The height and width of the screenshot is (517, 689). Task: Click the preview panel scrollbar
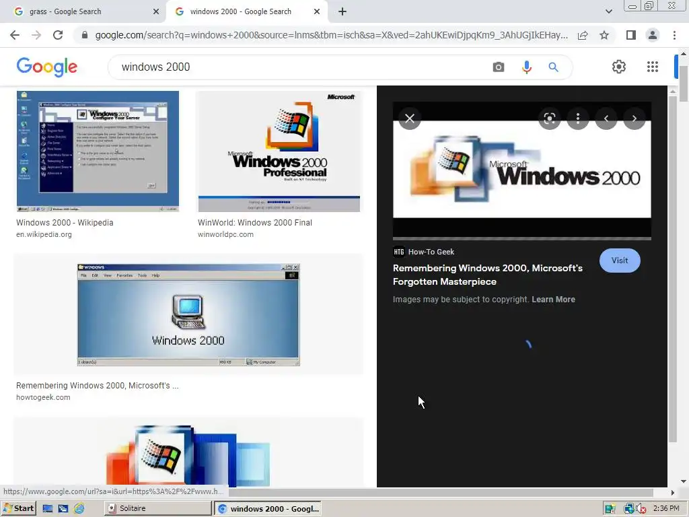pos(673,268)
